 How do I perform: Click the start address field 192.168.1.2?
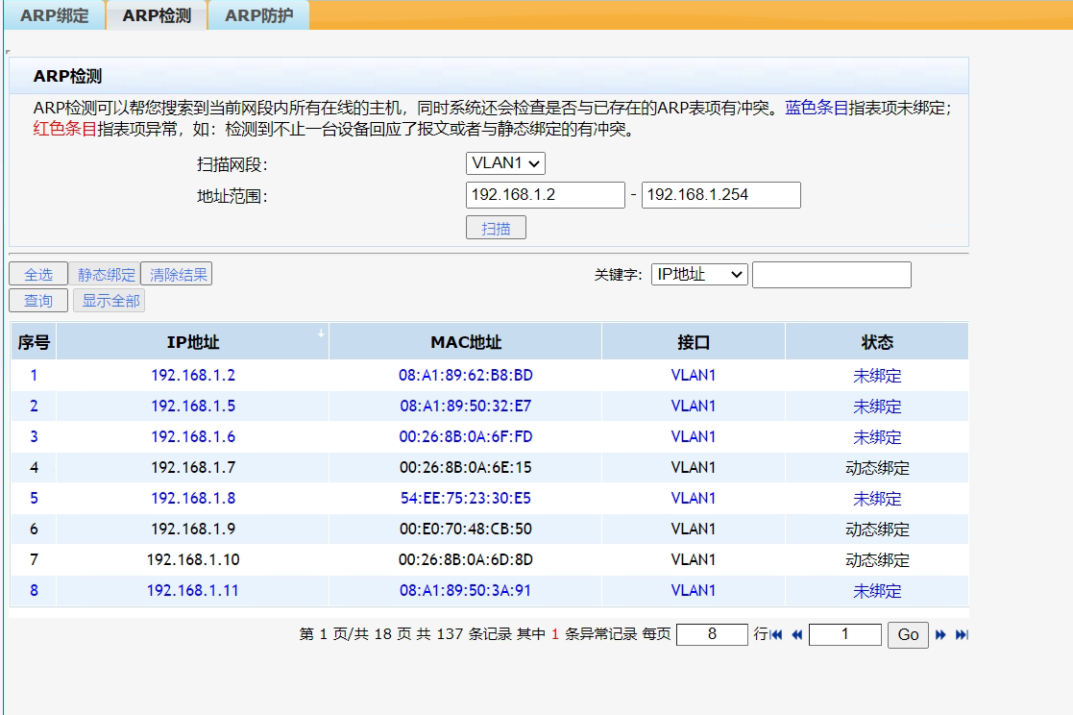(545, 195)
